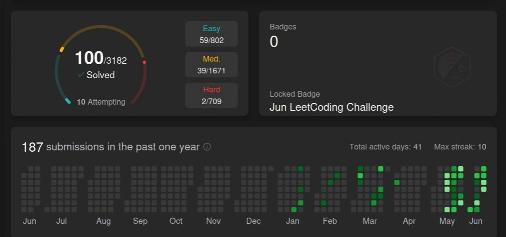Click the red dot on progress ring
This screenshot has width=506, height=237.
tap(144, 62)
